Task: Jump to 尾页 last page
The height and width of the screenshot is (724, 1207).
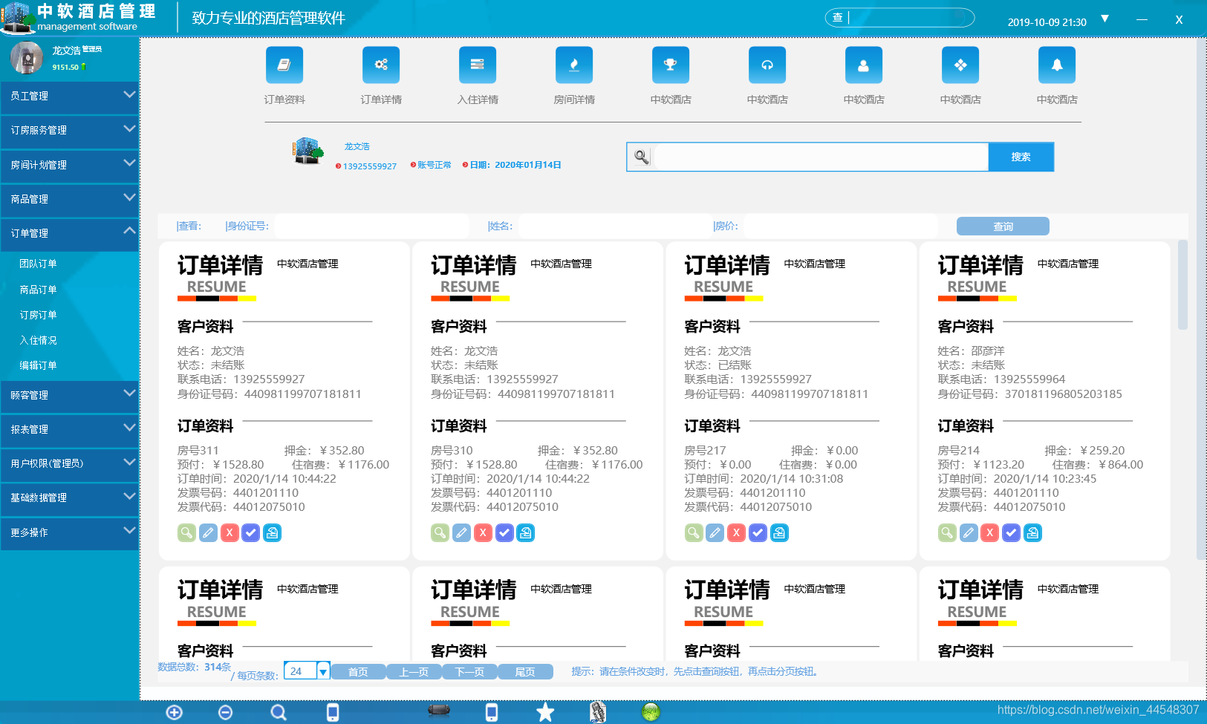Action: pos(525,672)
